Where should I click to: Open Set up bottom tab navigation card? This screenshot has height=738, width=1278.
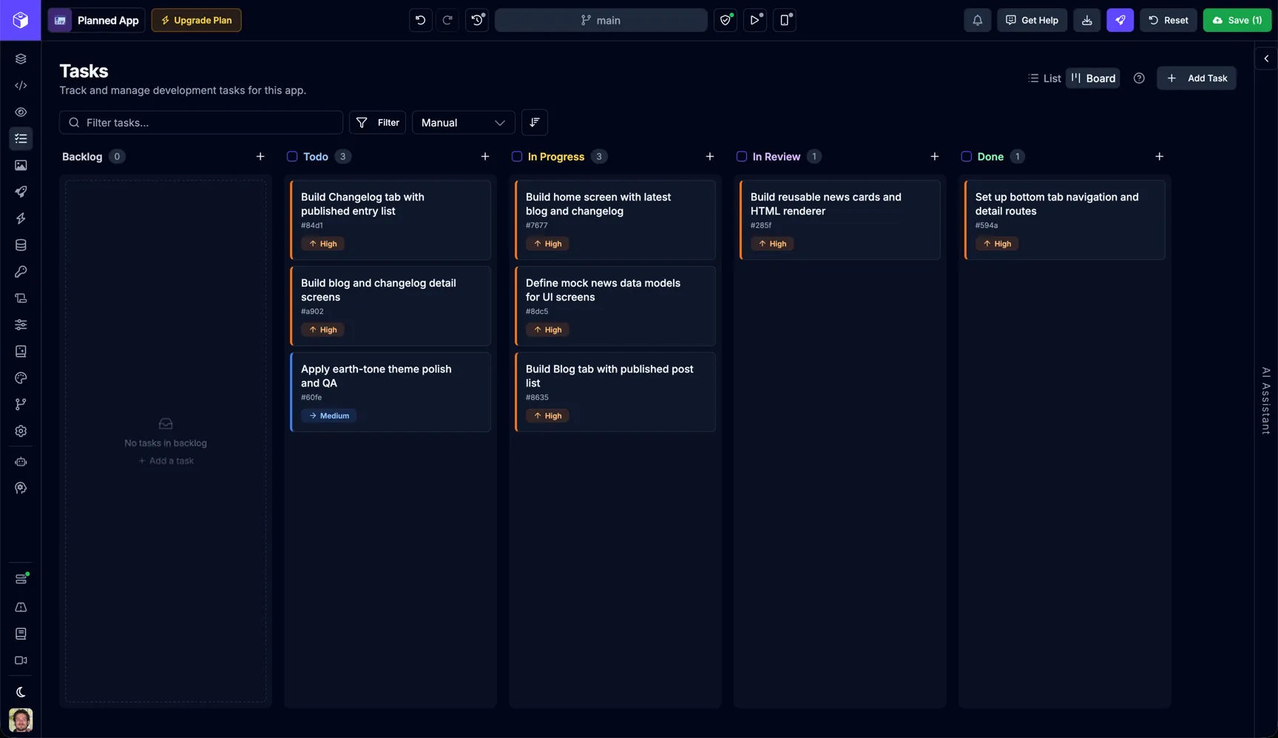coord(1065,220)
